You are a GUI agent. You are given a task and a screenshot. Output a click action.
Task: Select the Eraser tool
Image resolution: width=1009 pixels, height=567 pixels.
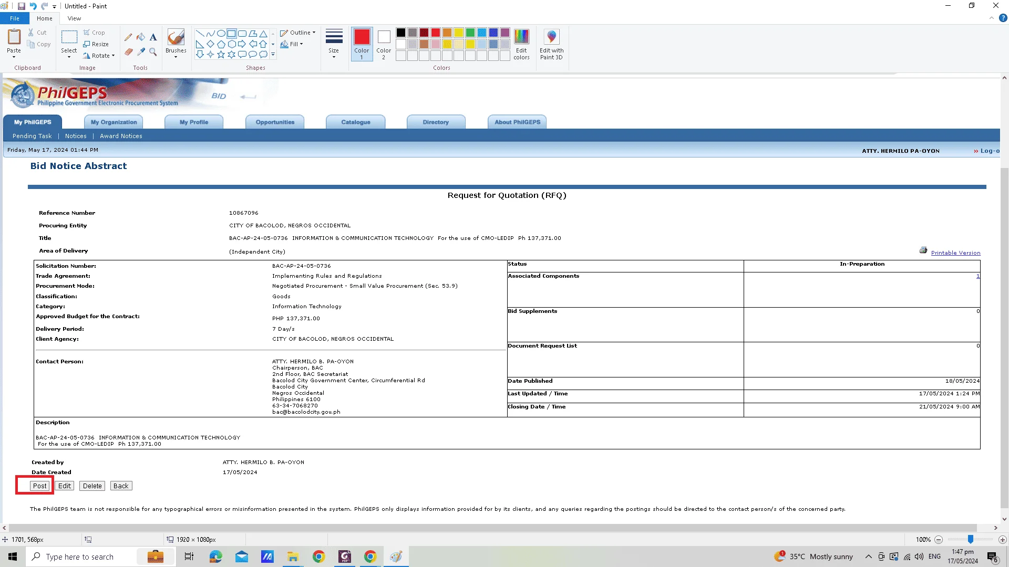[x=128, y=51]
